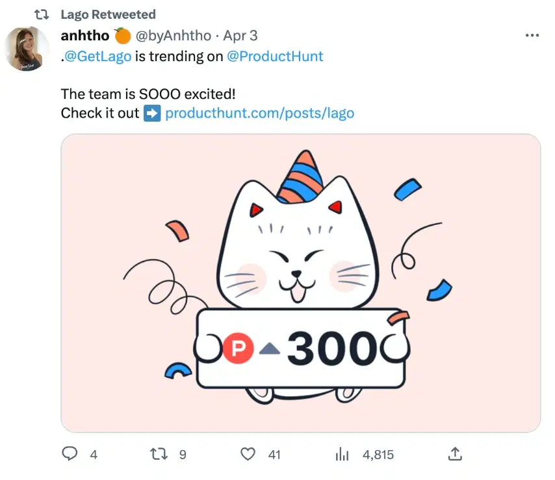This screenshot has height=480, width=555.
Task: Click the red Product Hunt logo in the image
Action: [237, 350]
